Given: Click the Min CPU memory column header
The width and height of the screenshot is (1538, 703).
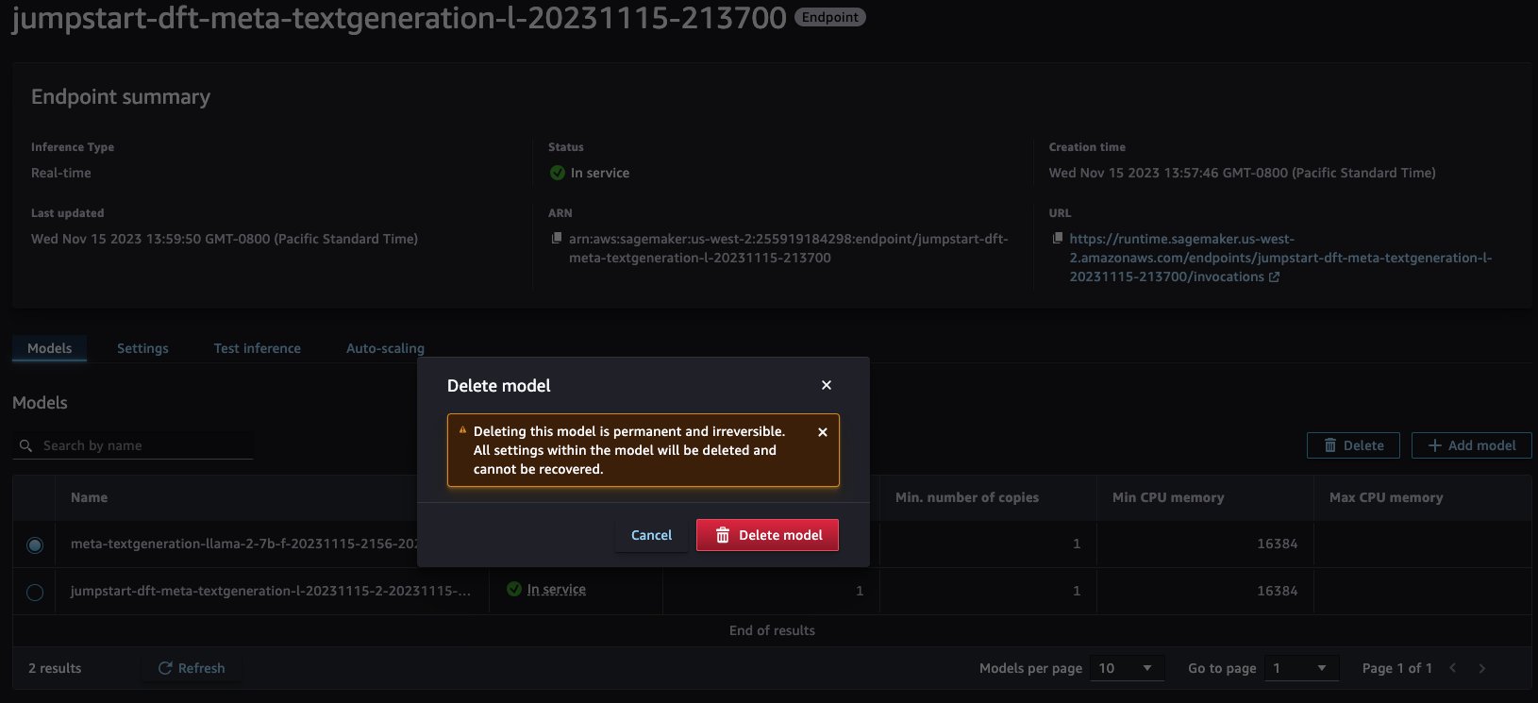Looking at the screenshot, I should 1168,497.
